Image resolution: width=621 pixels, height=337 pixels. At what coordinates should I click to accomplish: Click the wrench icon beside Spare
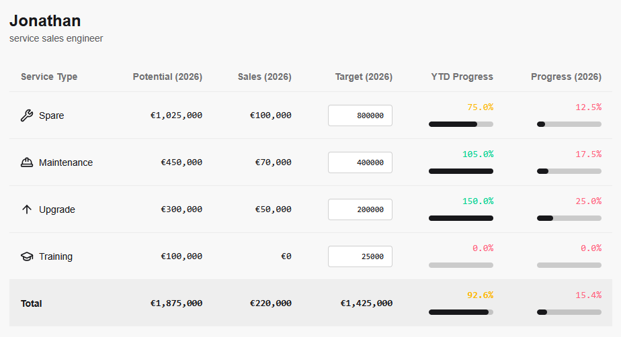[27, 115]
